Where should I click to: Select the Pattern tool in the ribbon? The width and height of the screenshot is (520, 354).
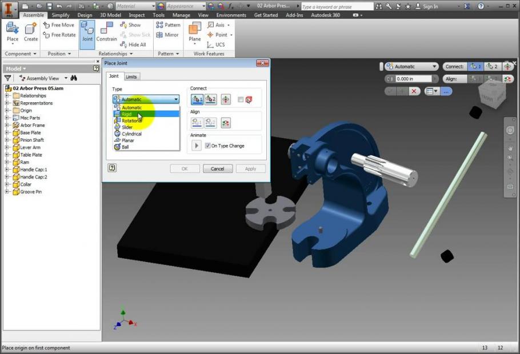pos(167,25)
